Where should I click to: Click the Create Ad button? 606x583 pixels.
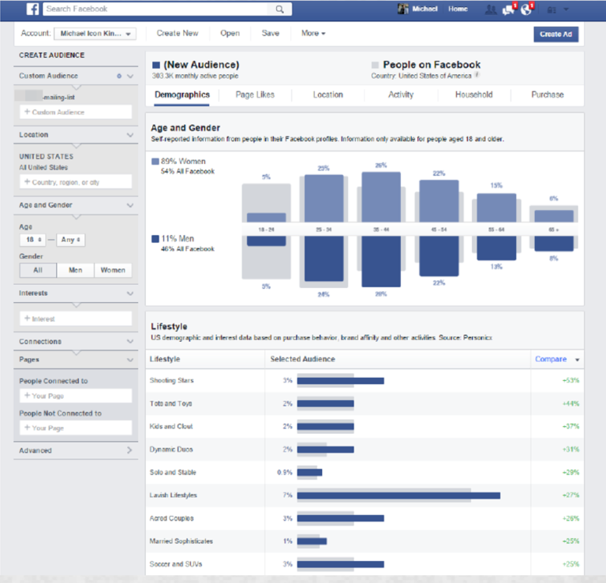point(556,34)
